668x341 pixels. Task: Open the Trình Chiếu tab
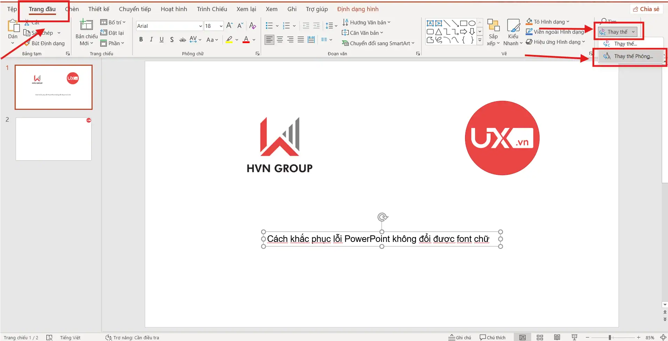pos(212,9)
